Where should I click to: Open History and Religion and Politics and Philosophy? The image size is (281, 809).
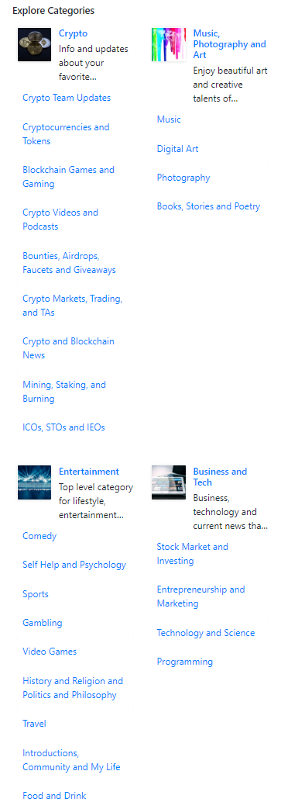(x=73, y=688)
